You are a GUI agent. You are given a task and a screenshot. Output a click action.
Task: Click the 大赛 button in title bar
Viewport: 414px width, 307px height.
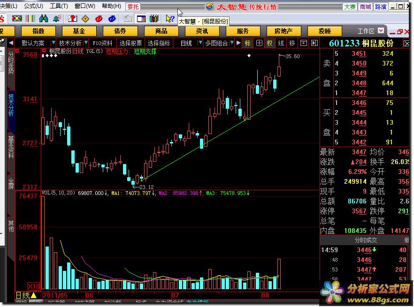(x=350, y=7)
